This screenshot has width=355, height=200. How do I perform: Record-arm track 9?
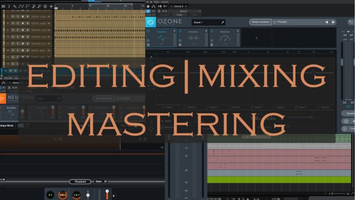pyautogui.click(x=23, y=30)
